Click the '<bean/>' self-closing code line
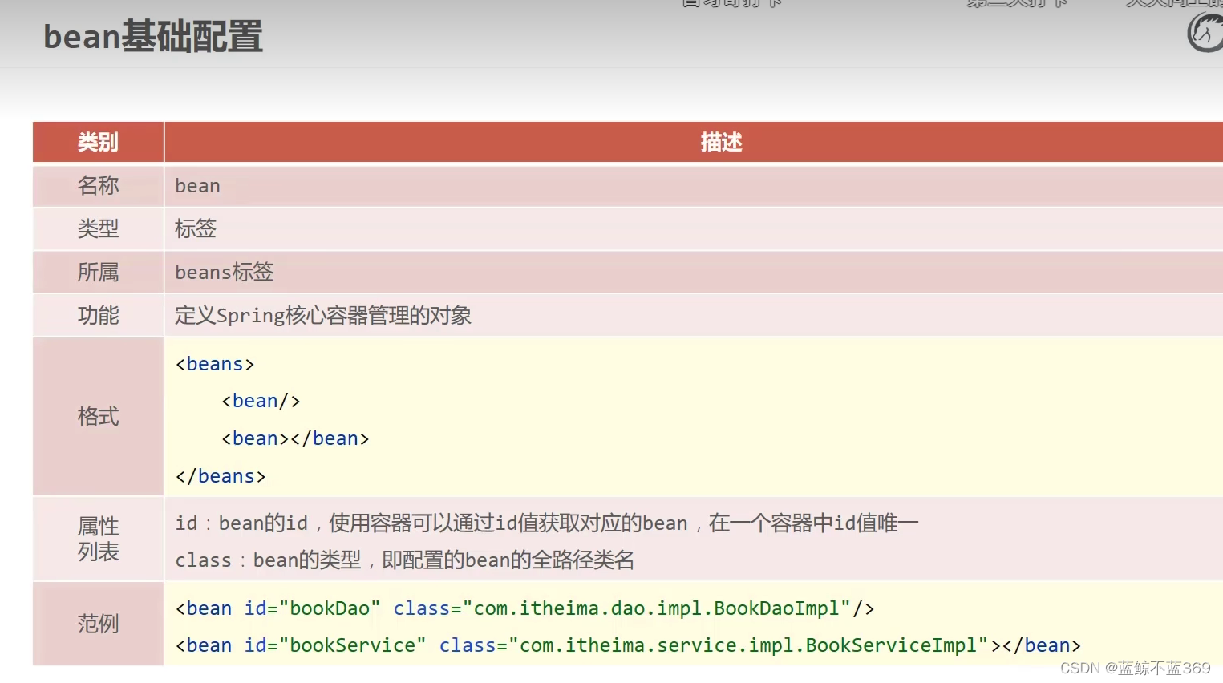This screenshot has width=1223, height=683. [261, 401]
